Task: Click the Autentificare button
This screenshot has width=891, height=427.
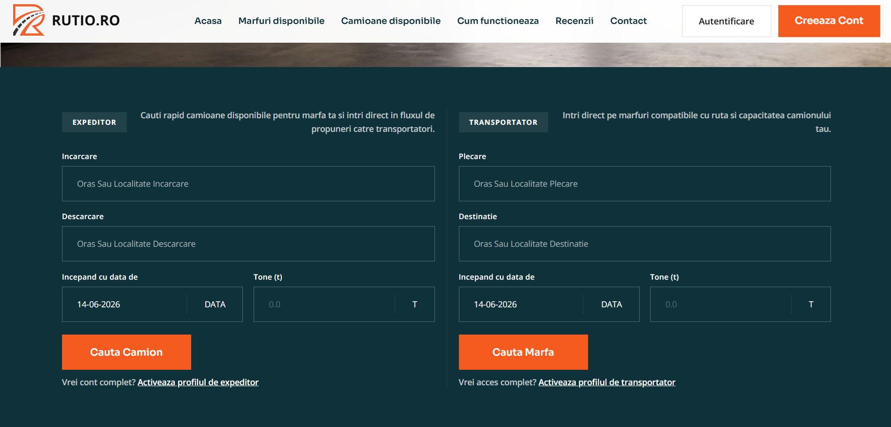Action: tap(726, 21)
